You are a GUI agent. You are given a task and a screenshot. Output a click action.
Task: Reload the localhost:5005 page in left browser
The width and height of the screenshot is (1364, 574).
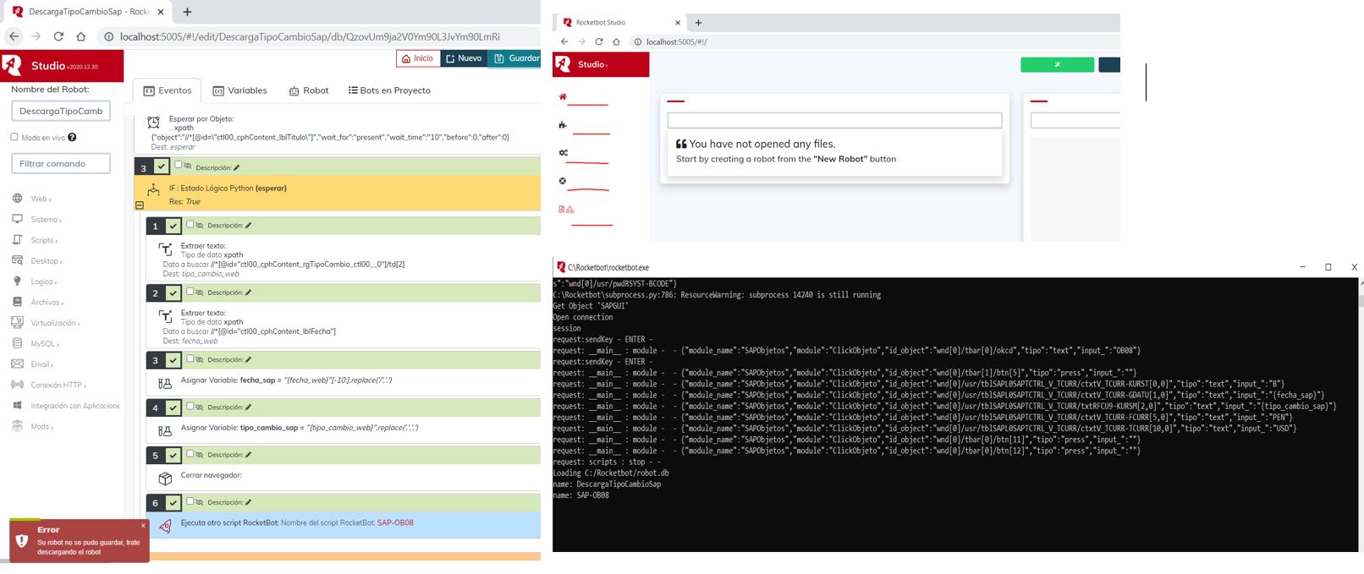(x=58, y=36)
